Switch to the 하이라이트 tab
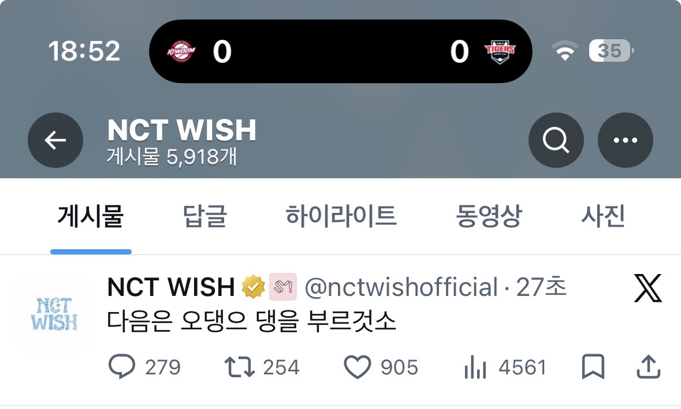The image size is (681, 409). click(x=341, y=216)
